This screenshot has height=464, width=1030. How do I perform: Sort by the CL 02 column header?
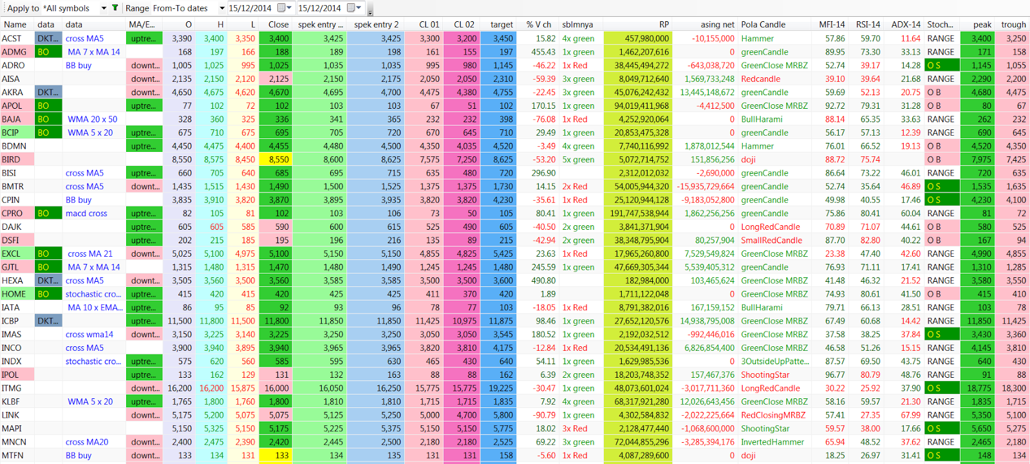tap(461, 24)
